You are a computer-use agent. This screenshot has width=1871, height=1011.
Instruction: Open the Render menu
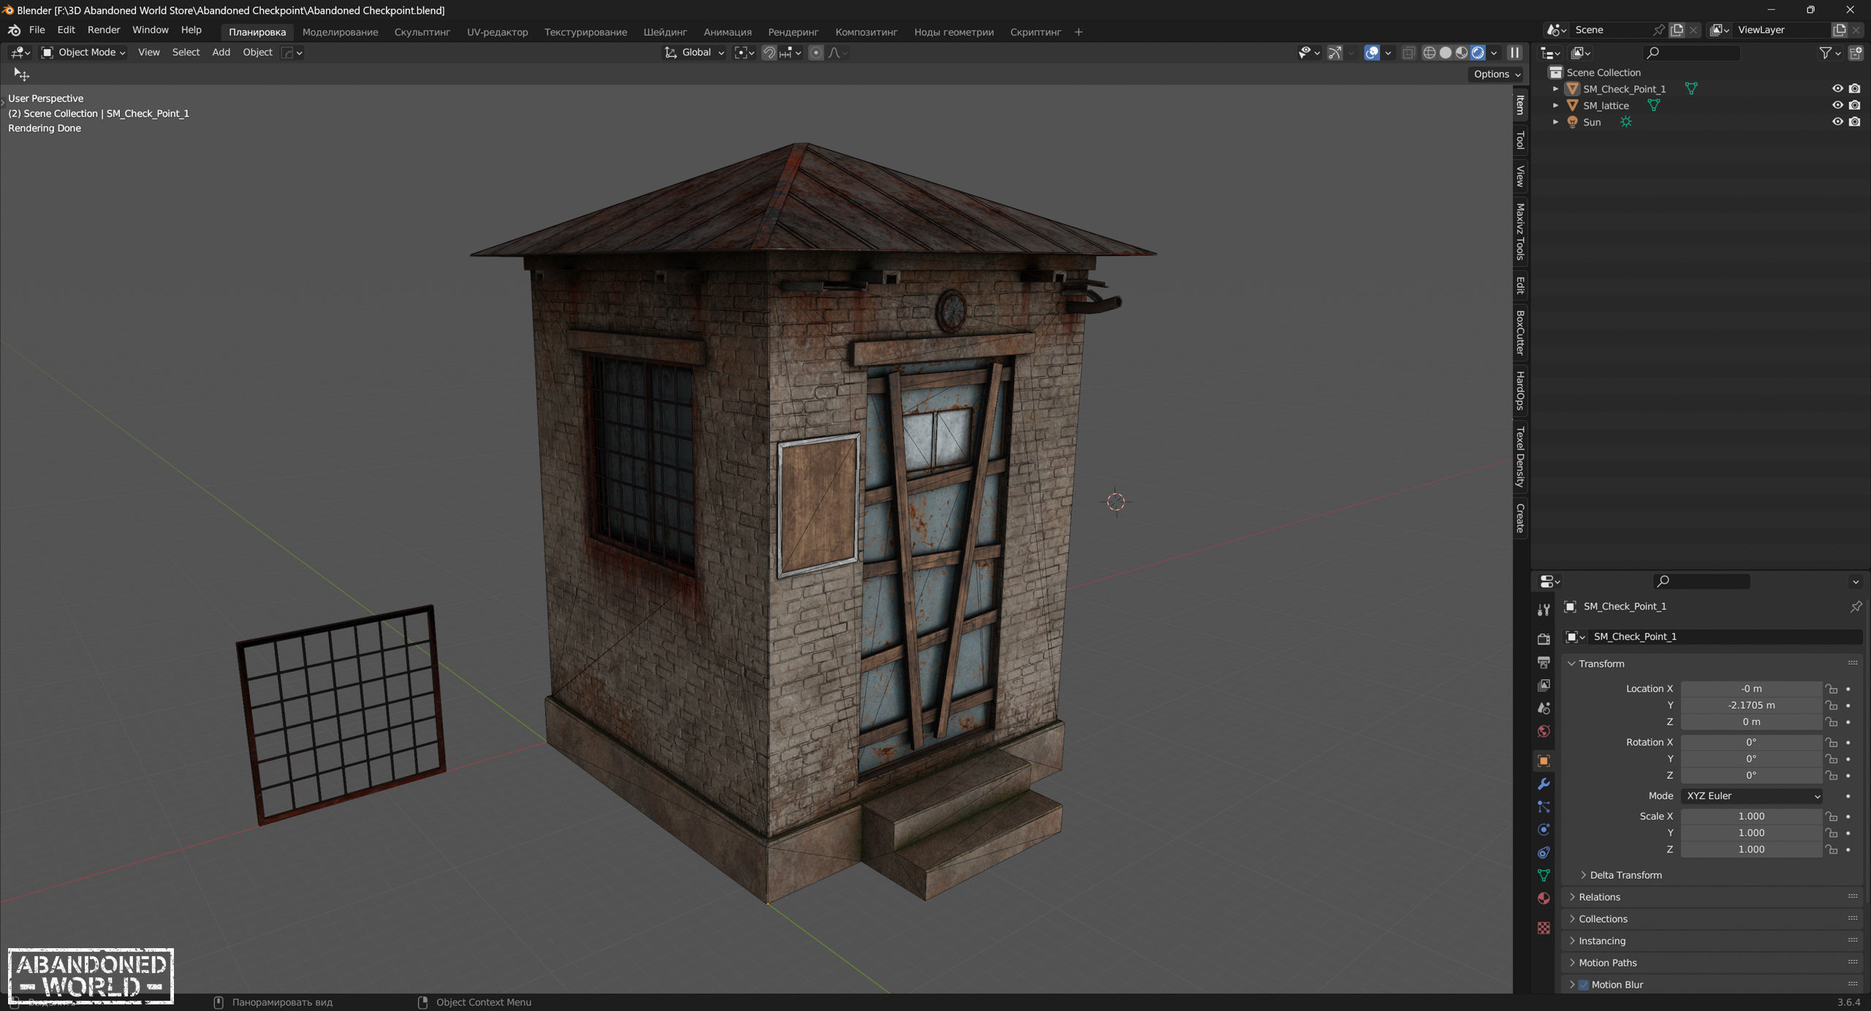[103, 30]
